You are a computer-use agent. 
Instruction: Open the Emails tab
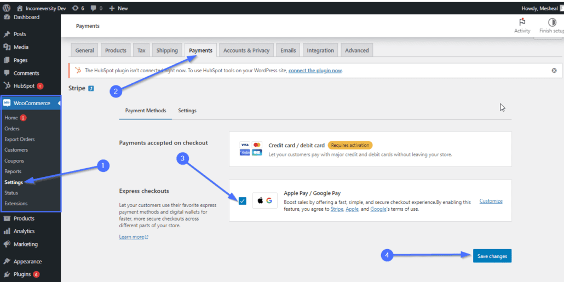click(x=288, y=50)
